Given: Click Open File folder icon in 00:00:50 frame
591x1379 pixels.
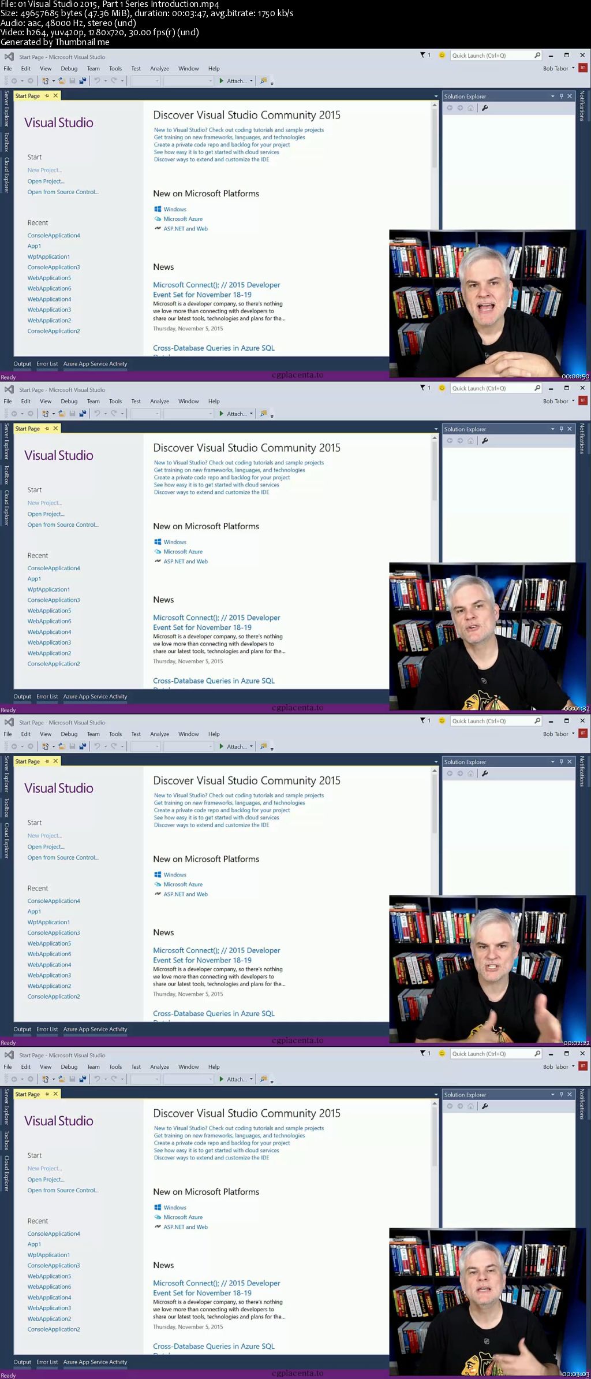Looking at the screenshot, I should pyautogui.click(x=62, y=81).
